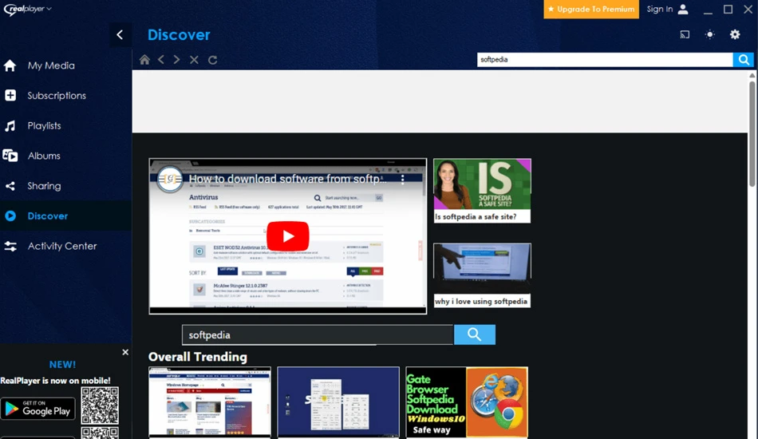Open Sharing section
Image resolution: width=758 pixels, height=439 pixels.
click(44, 186)
